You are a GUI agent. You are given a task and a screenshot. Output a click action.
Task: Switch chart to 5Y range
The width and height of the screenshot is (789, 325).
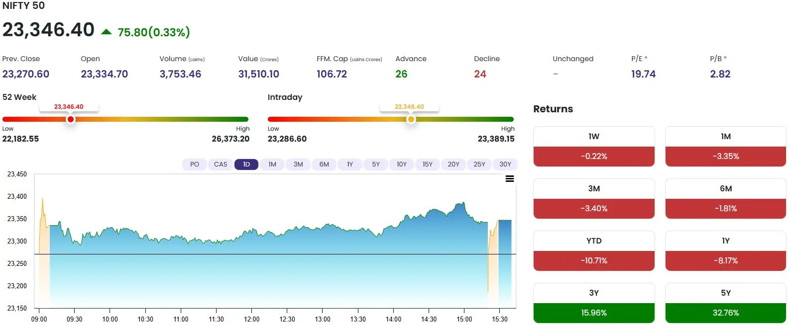coord(376,164)
